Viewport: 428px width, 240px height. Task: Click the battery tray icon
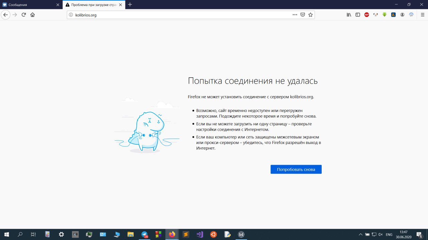pos(367,234)
